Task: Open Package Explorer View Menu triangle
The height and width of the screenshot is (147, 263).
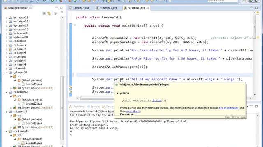Action: point(62,13)
